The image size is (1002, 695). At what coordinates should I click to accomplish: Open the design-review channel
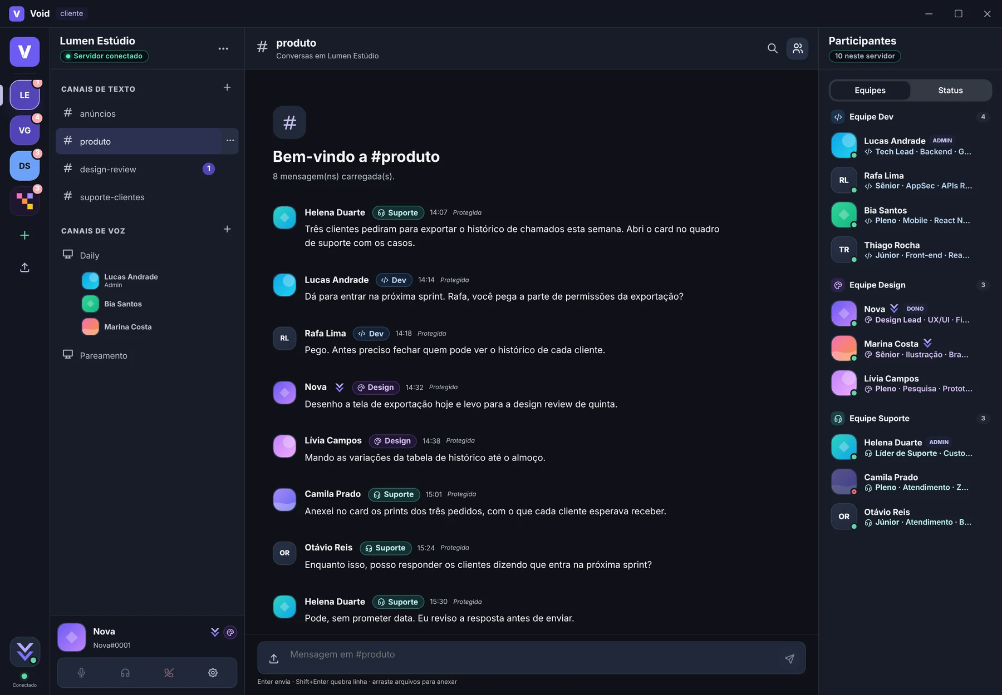coord(147,169)
